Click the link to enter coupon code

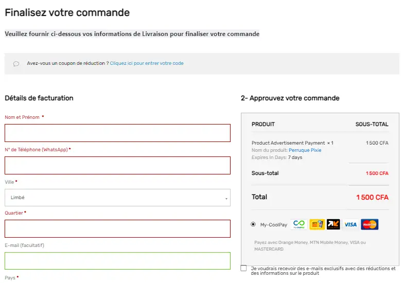click(147, 63)
